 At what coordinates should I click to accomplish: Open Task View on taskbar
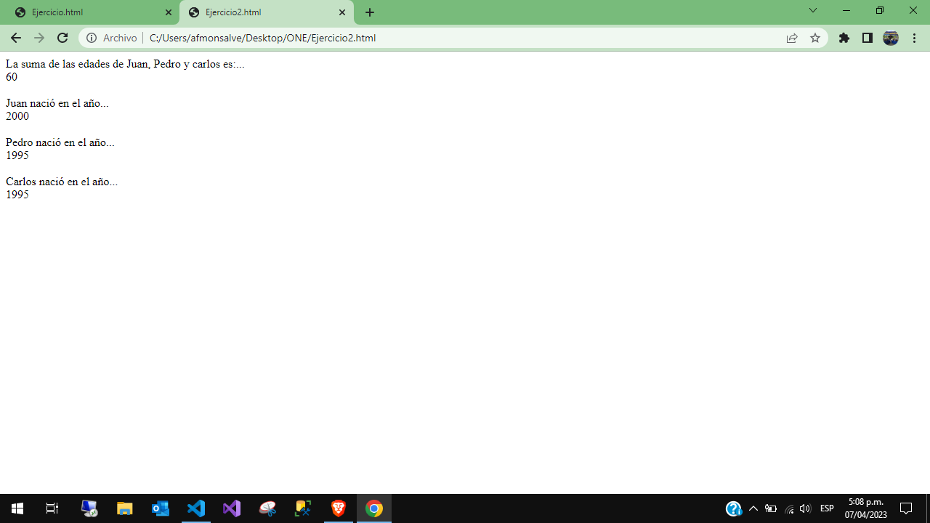tap(52, 508)
